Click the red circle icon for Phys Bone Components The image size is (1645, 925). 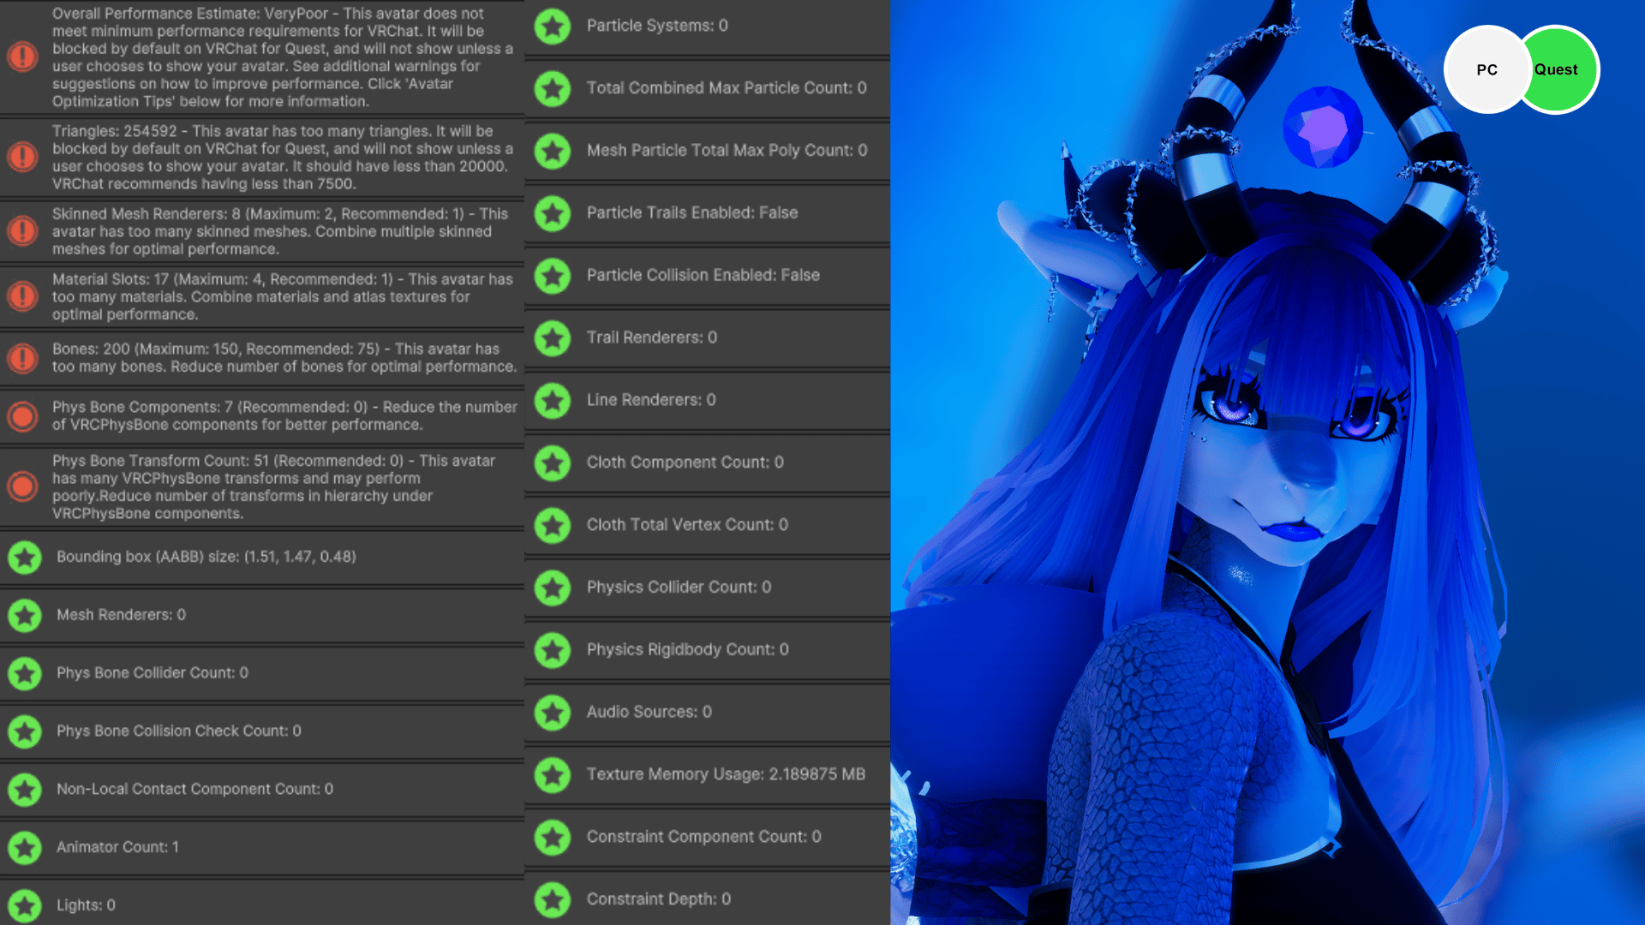pos(22,416)
